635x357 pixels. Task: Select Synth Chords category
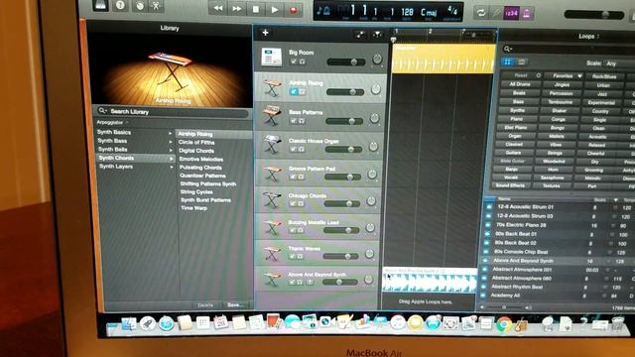(x=135, y=158)
